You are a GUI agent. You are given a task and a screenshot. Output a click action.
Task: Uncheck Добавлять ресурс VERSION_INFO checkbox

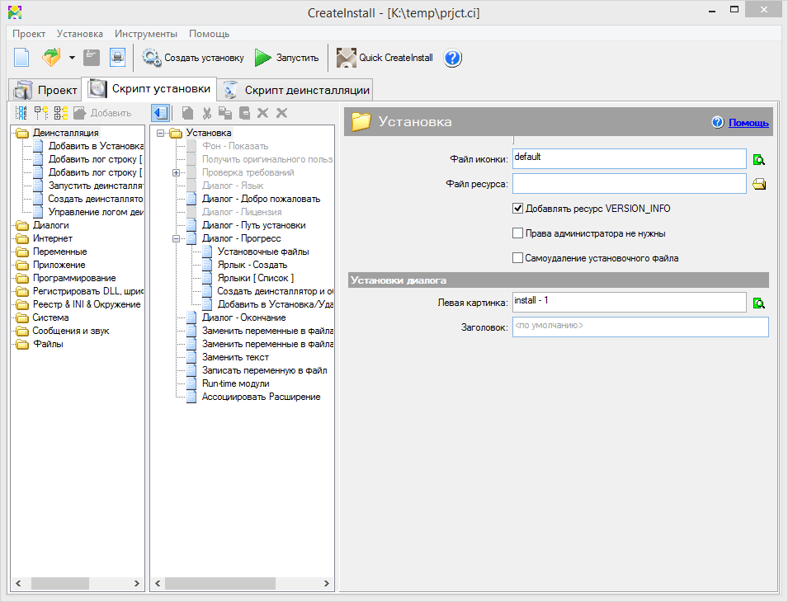(x=518, y=209)
